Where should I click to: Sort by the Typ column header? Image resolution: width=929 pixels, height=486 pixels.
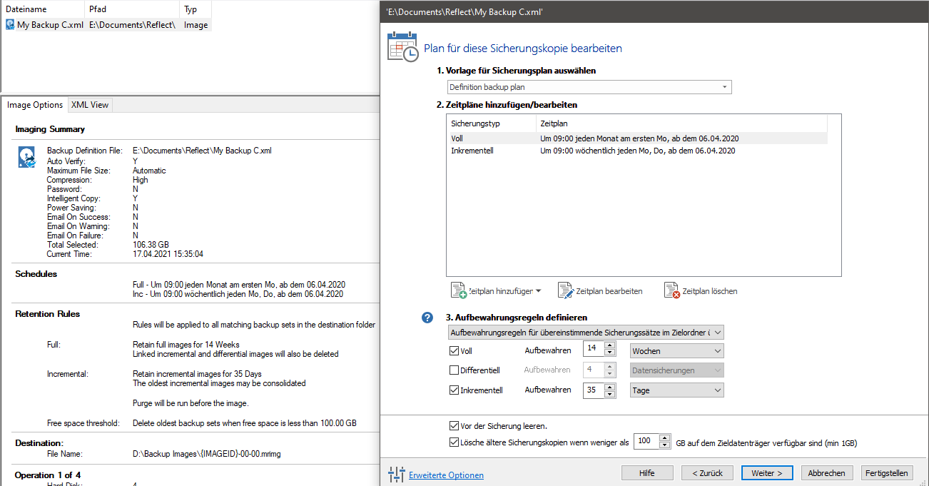tap(195, 9)
